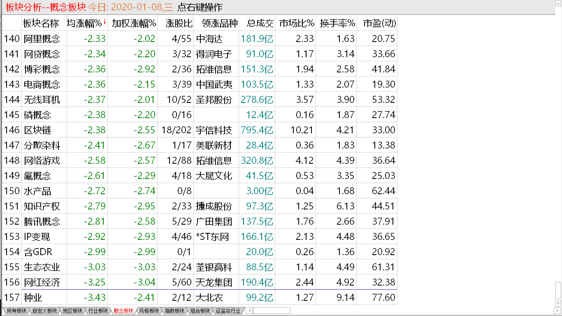
Task: Switch to the 所有板块 tab
Action: coord(16,311)
